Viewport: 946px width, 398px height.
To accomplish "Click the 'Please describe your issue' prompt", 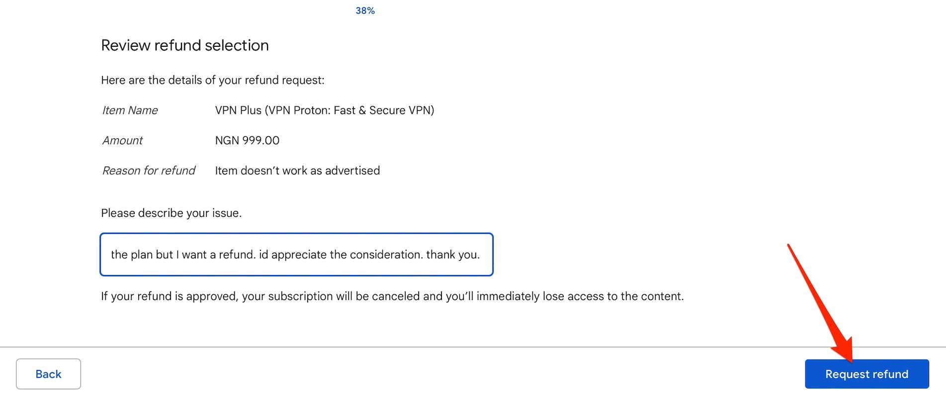I will (x=172, y=213).
